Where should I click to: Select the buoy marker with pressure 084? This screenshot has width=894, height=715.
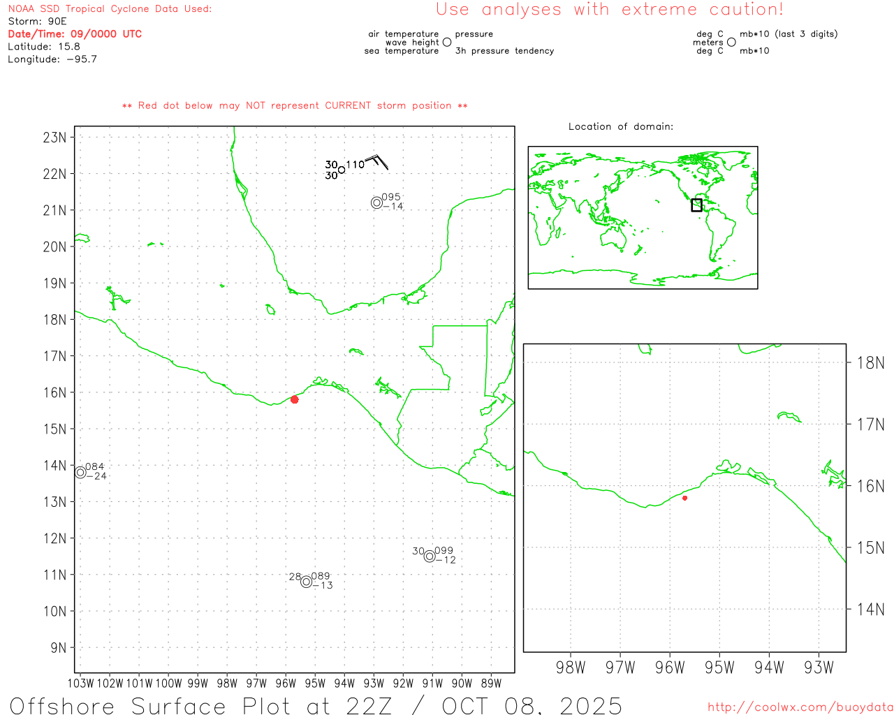click(x=80, y=472)
